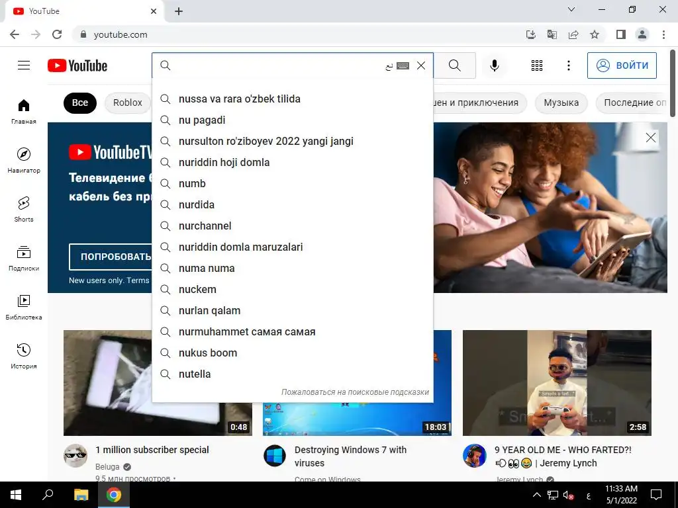Click the browser forward arrow
Viewport: 678px width, 508px height.
36,34
